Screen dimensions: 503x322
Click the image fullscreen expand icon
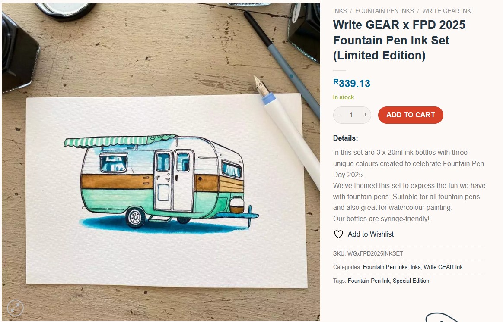coord(15,308)
